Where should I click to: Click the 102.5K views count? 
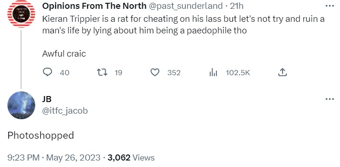[x=238, y=72]
